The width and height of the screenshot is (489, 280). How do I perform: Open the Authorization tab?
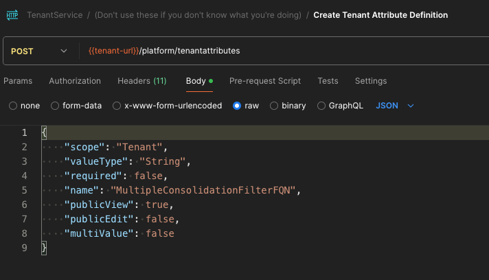[75, 81]
